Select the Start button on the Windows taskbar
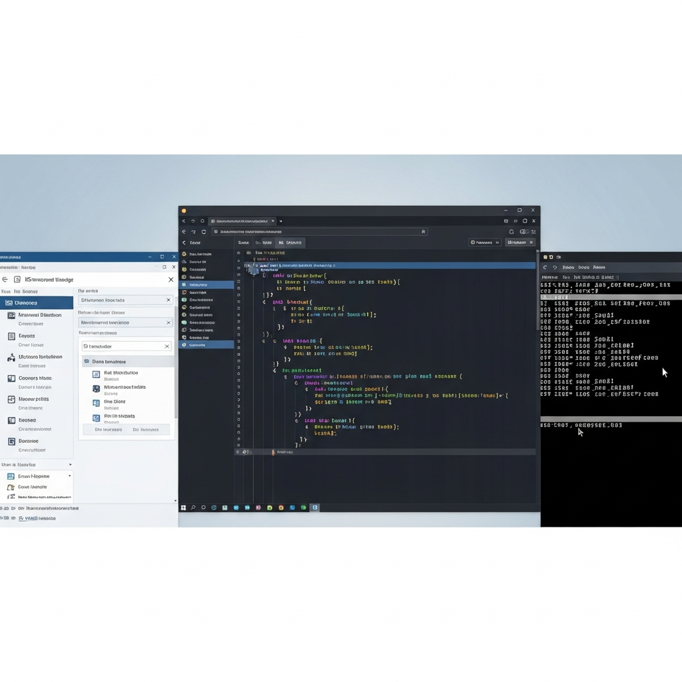 coord(183,507)
